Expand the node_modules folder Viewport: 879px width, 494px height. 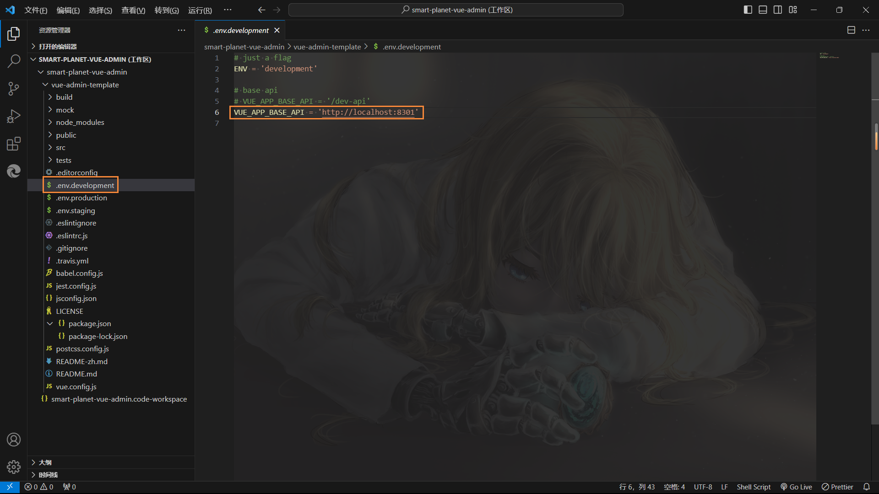point(80,122)
